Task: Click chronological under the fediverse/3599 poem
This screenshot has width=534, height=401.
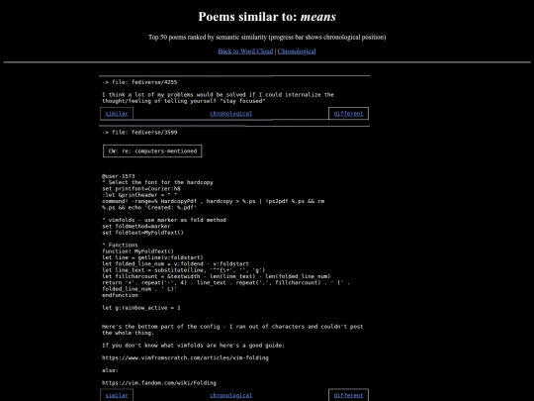Action: tap(230, 395)
